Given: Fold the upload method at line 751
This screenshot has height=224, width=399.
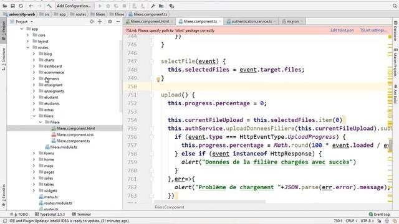Looking at the screenshot, I should click(x=151, y=95).
